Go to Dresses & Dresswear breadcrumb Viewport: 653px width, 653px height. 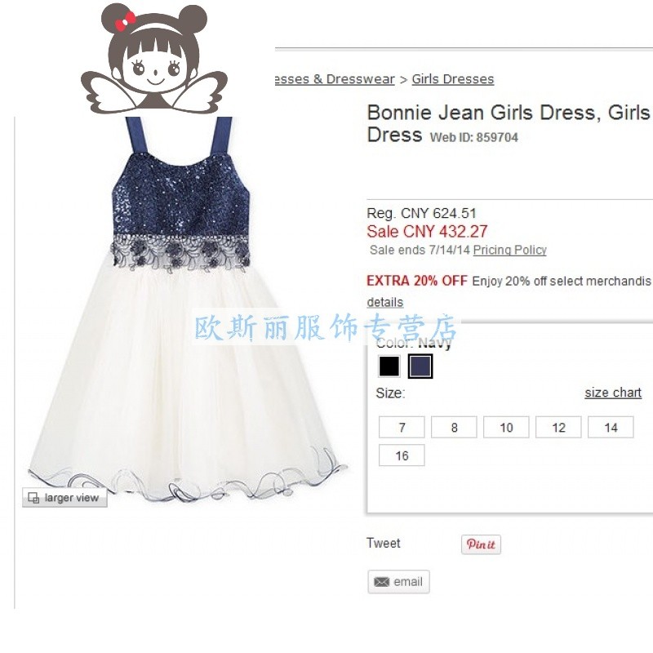click(x=335, y=79)
